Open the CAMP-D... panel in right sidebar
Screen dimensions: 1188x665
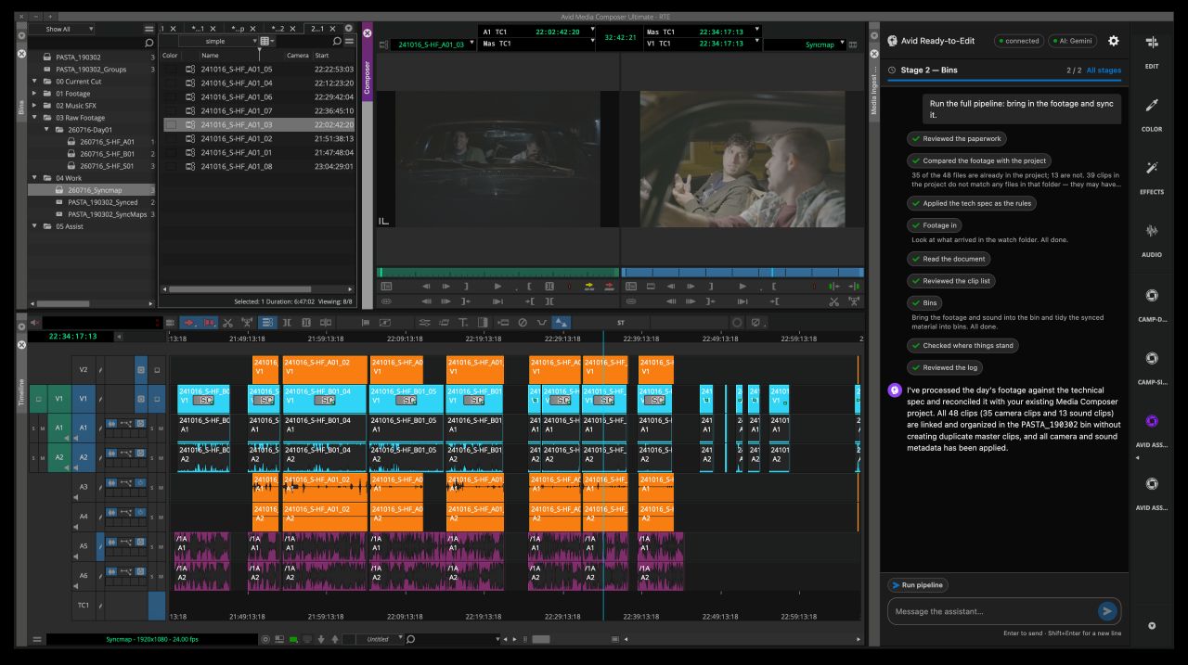1152,303
